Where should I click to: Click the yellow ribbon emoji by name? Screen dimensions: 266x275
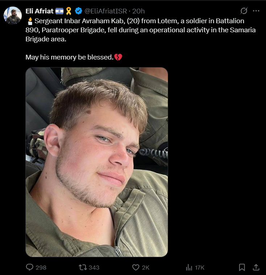tap(68, 11)
